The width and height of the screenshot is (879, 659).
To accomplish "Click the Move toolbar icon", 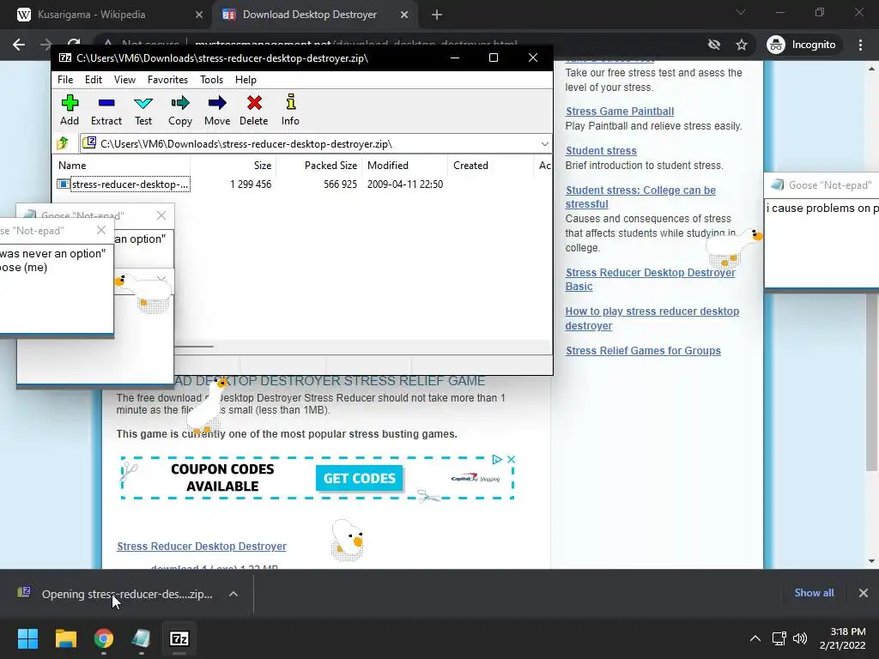I will tap(217, 110).
